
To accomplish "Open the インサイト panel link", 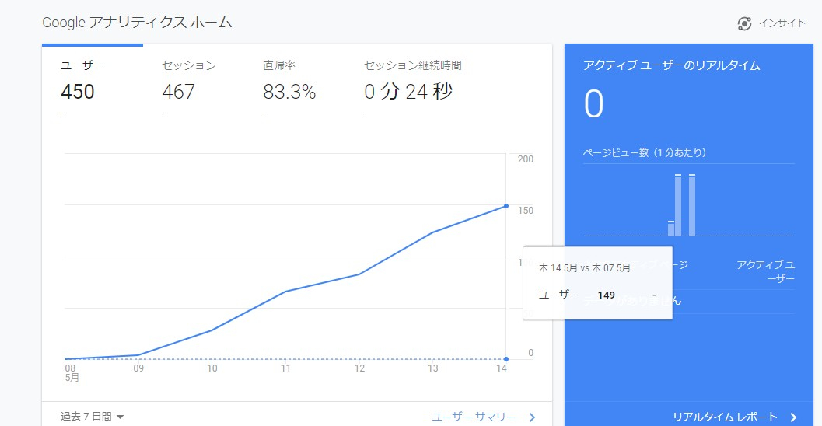I will click(x=782, y=23).
